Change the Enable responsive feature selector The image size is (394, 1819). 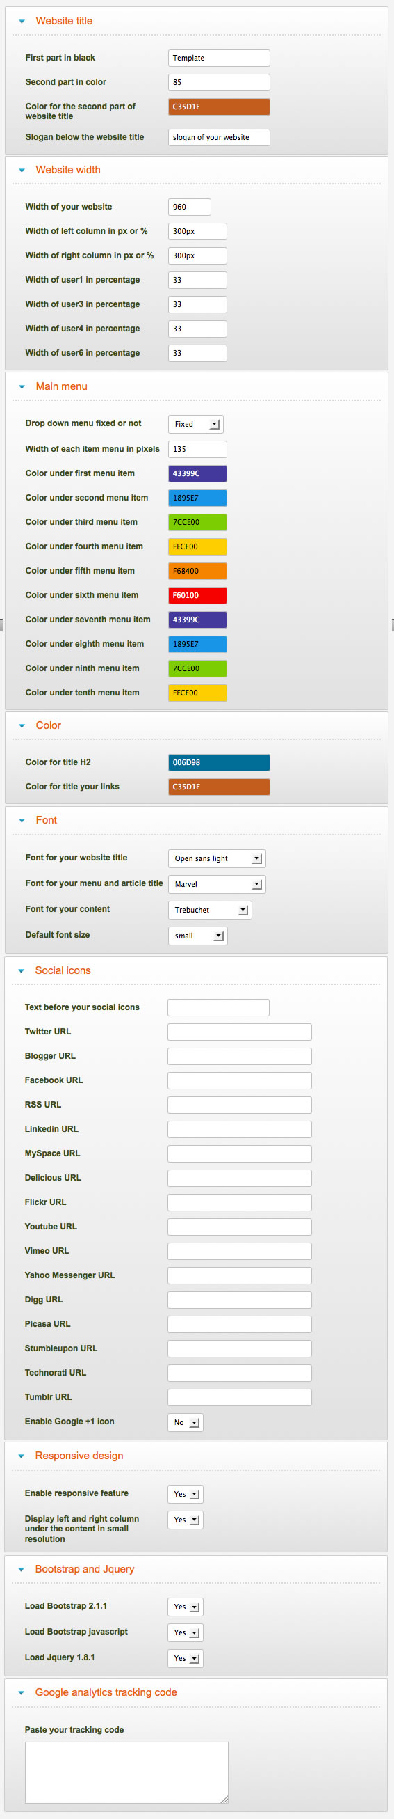point(186,1494)
